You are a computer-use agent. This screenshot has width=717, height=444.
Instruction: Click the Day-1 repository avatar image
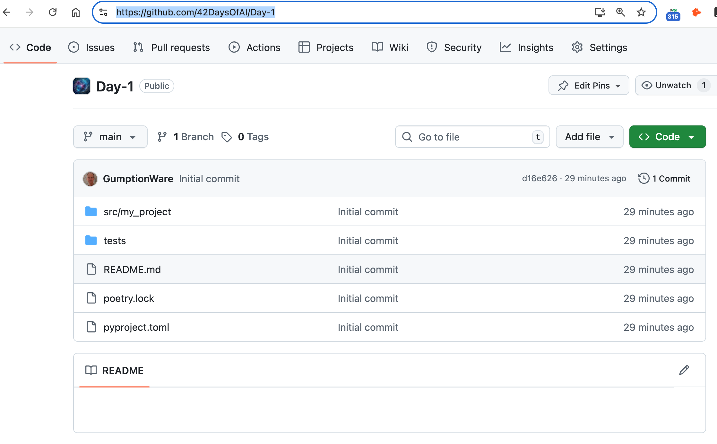click(x=82, y=86)
